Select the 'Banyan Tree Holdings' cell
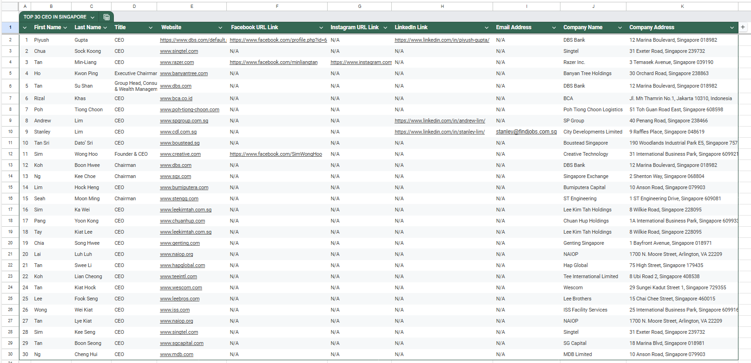The image size is (751, 363). [593, 74]
